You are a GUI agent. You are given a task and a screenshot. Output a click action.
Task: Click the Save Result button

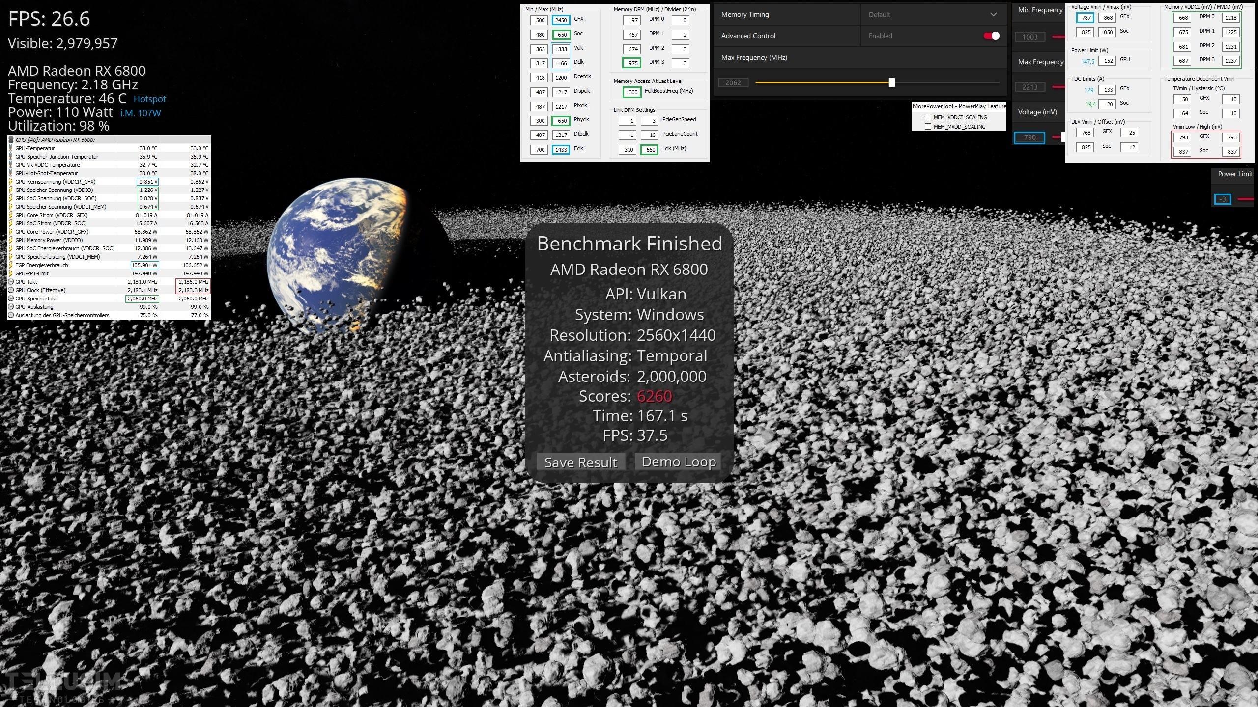(580, 462)
